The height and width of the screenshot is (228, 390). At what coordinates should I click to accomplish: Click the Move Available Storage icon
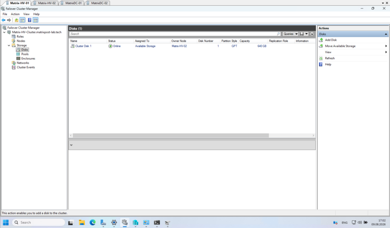point(321,46)
